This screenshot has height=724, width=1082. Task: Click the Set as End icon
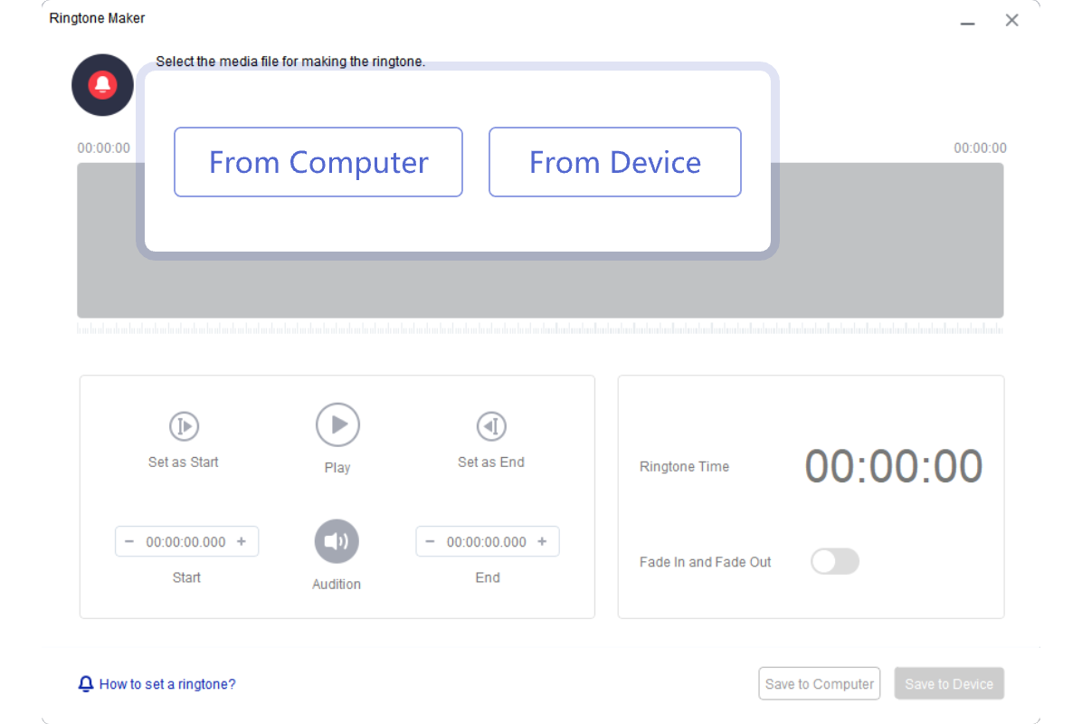(491, 426)
